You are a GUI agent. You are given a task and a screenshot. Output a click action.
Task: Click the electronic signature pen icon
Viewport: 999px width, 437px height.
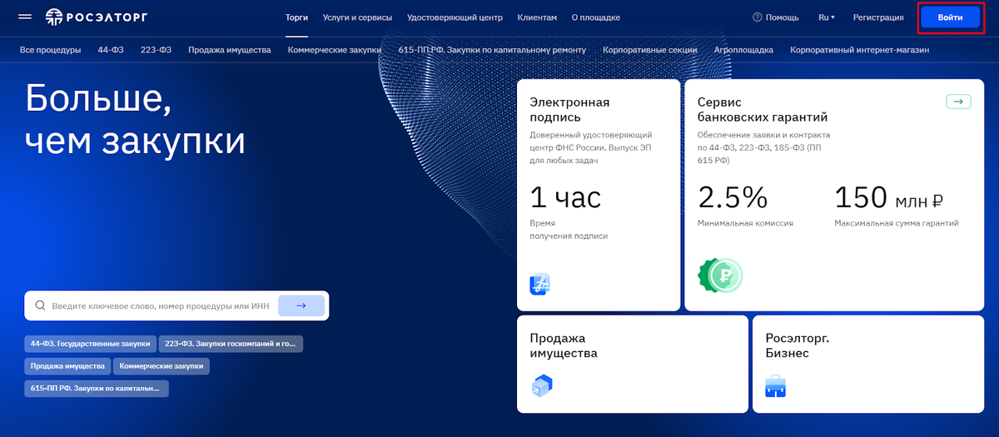pos(540,284)
